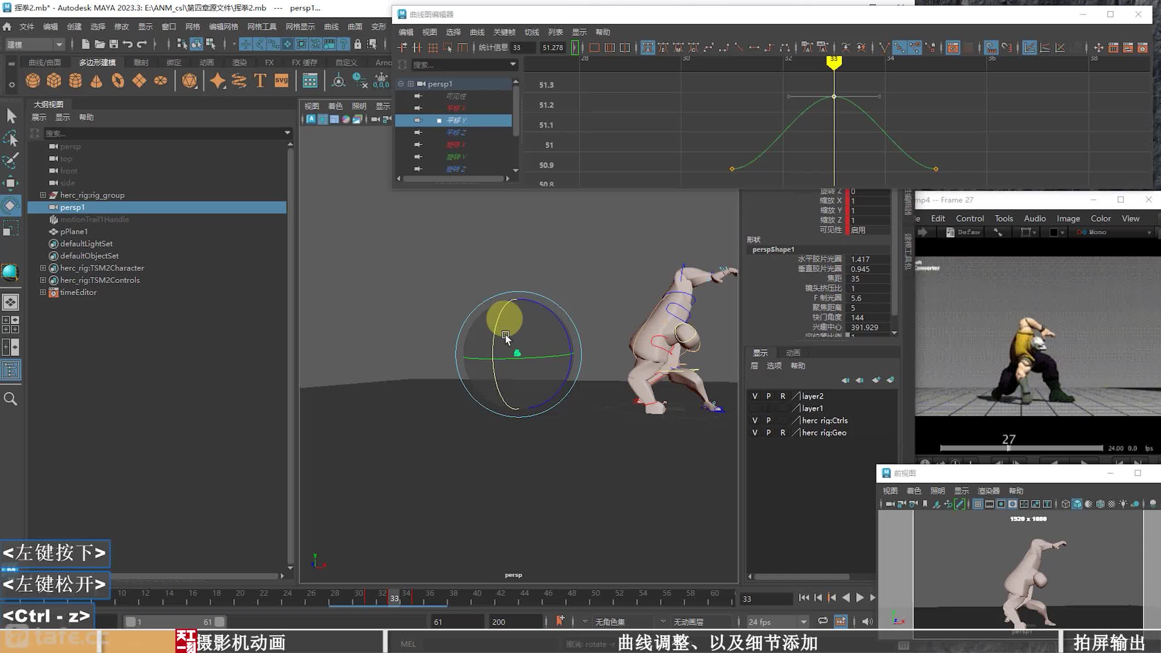Expand timeEditor node in outliner
The width and height of the screenshot is (1161, 653).
[x=43, y=292]
